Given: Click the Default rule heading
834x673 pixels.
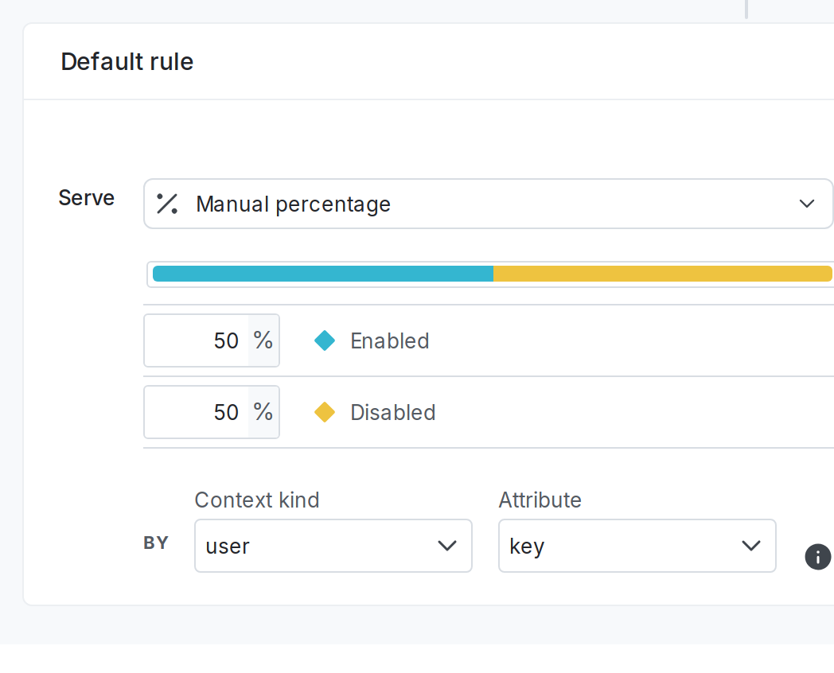Looking at the screenshot, I should click(x=127, y=62).
